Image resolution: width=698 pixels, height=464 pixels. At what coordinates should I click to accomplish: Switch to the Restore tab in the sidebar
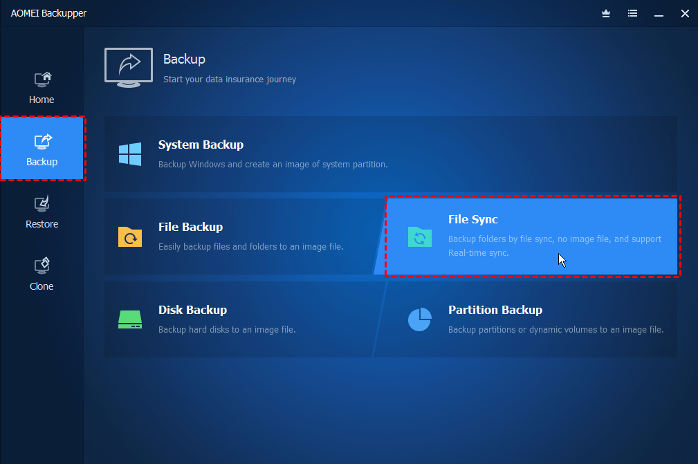point(42,213)
